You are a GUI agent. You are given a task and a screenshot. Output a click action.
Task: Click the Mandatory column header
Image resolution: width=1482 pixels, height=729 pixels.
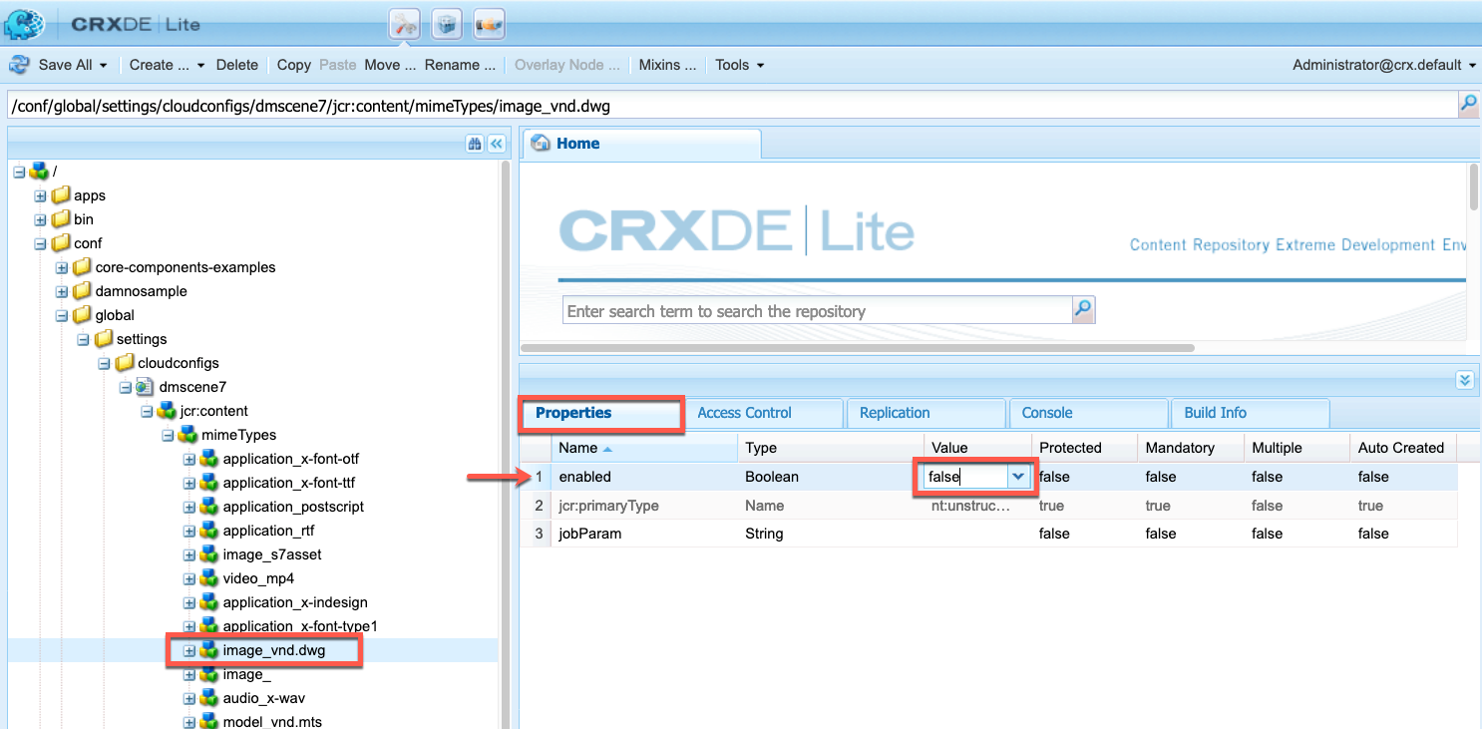pyautogui.click(x=1191, y=448)
